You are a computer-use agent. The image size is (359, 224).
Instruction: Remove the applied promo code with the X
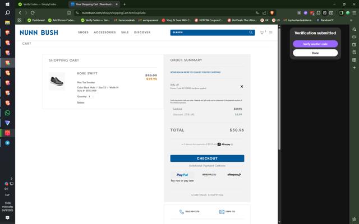242,86
